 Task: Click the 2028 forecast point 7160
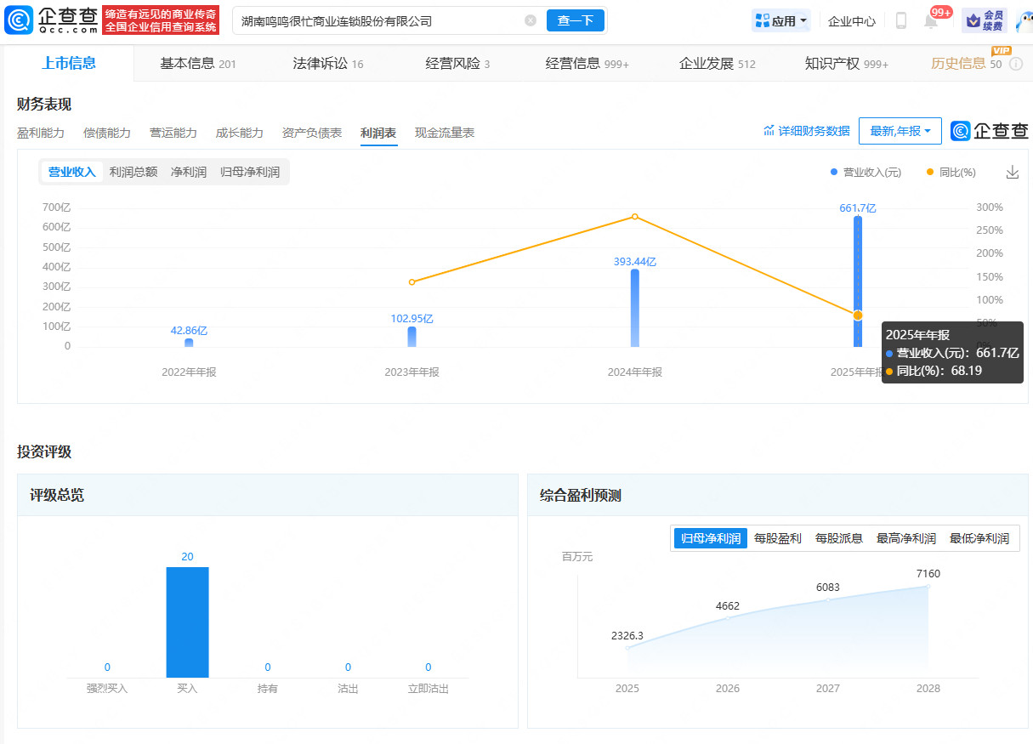[x=928, y=586]
